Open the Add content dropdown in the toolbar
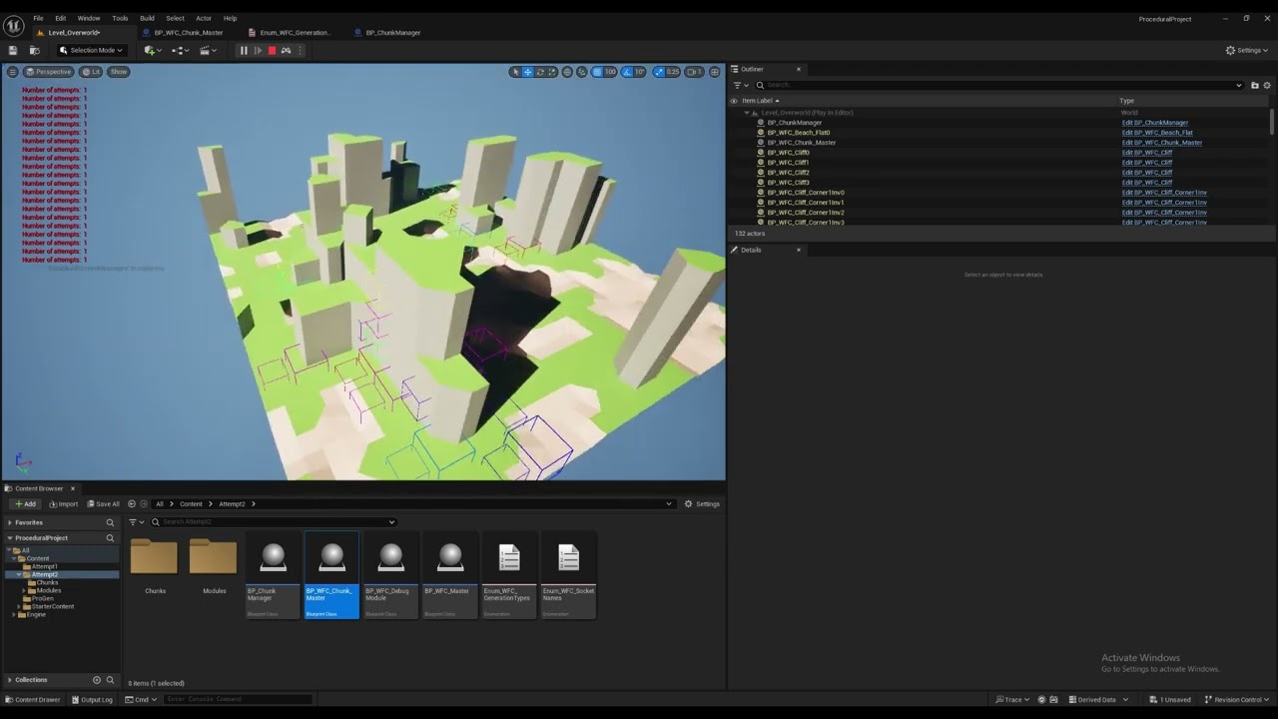 click(153, 50)
